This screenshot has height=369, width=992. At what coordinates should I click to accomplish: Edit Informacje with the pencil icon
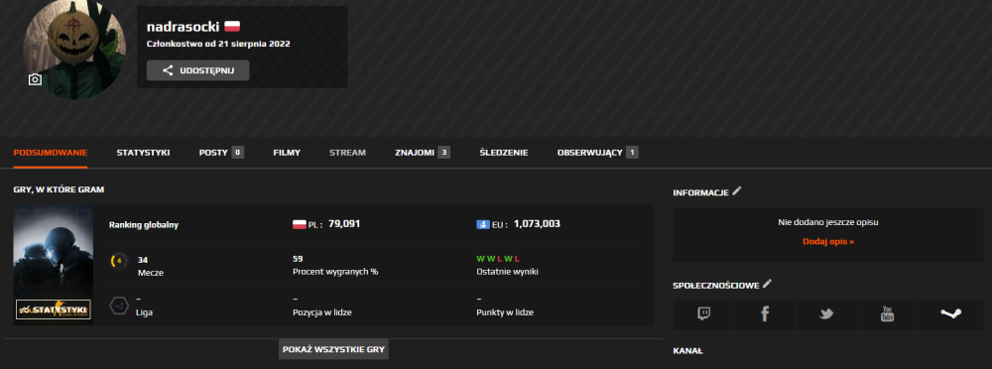736,191
